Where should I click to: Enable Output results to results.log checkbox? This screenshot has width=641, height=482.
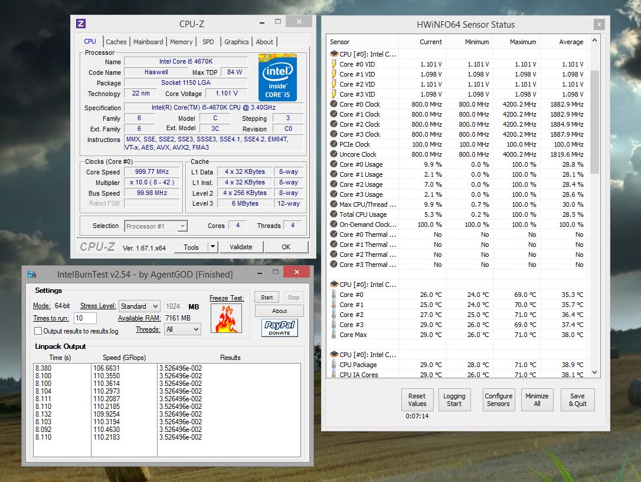[38, 331]
